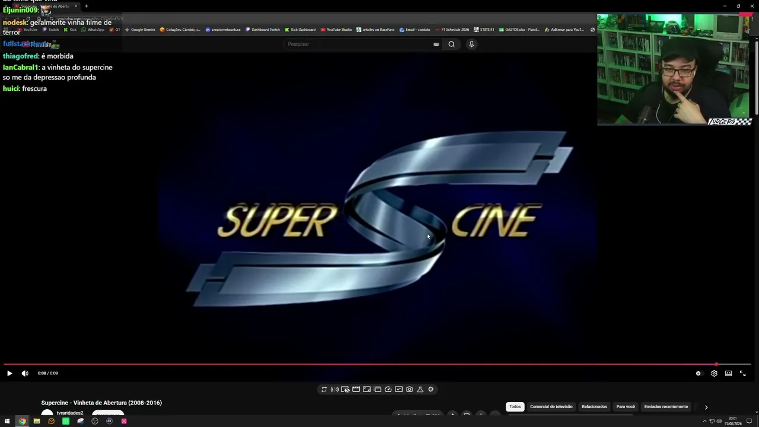759x427 pixels.
Task: Show hidden system tray icons
Action: point(704,421)
